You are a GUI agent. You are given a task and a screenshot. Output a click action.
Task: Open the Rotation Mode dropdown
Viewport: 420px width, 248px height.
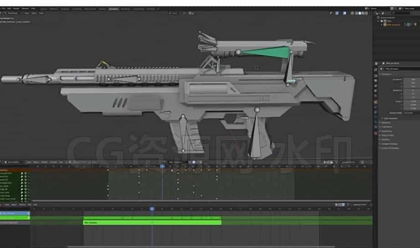tap(412, 113)
